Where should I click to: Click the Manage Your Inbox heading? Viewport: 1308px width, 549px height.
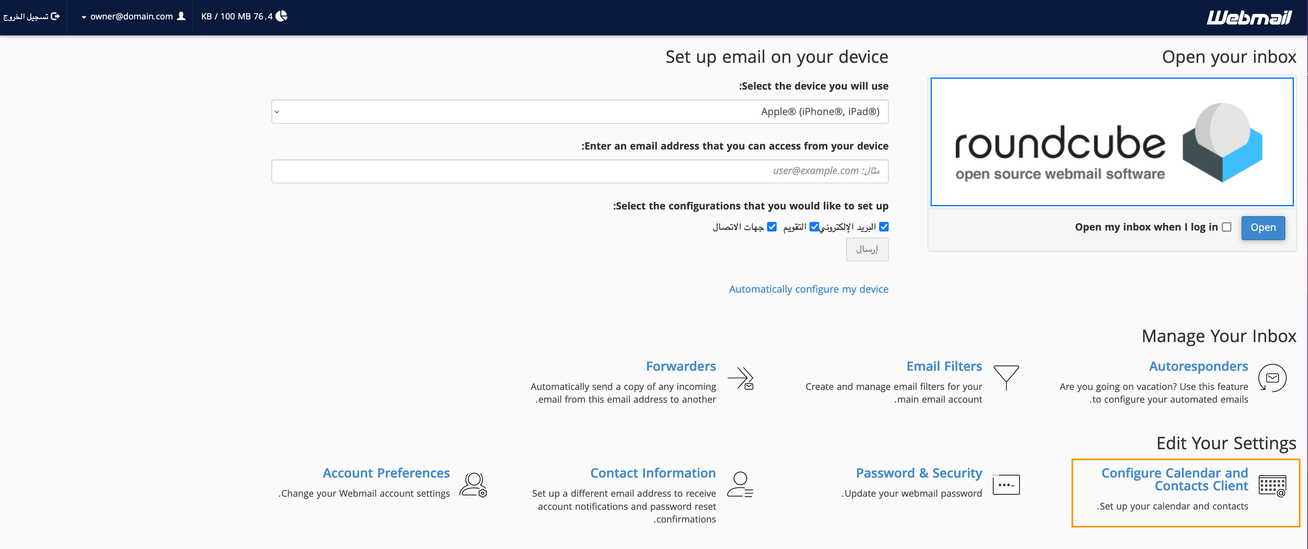pos(1219,336)
